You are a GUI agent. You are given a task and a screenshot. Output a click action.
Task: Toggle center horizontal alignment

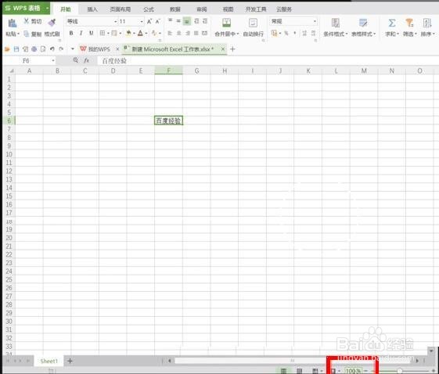coord(178,33)
